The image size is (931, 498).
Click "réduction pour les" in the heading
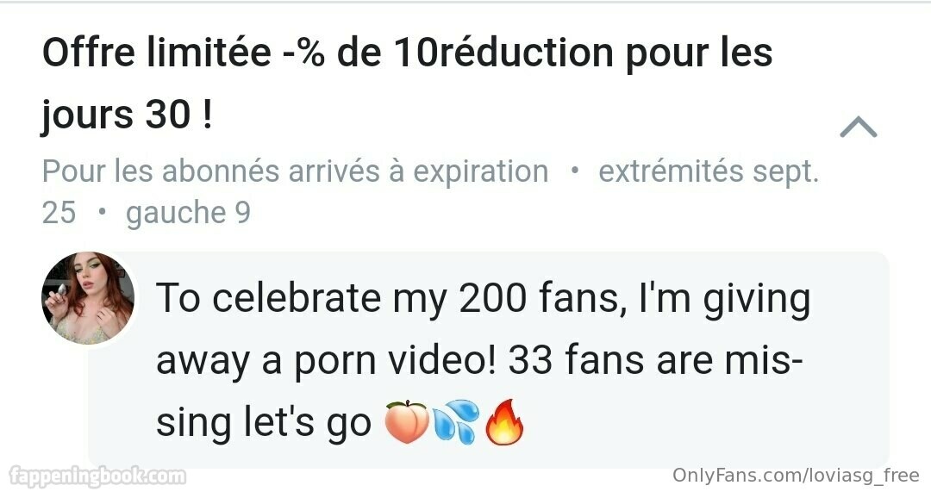tap(604, 53)
